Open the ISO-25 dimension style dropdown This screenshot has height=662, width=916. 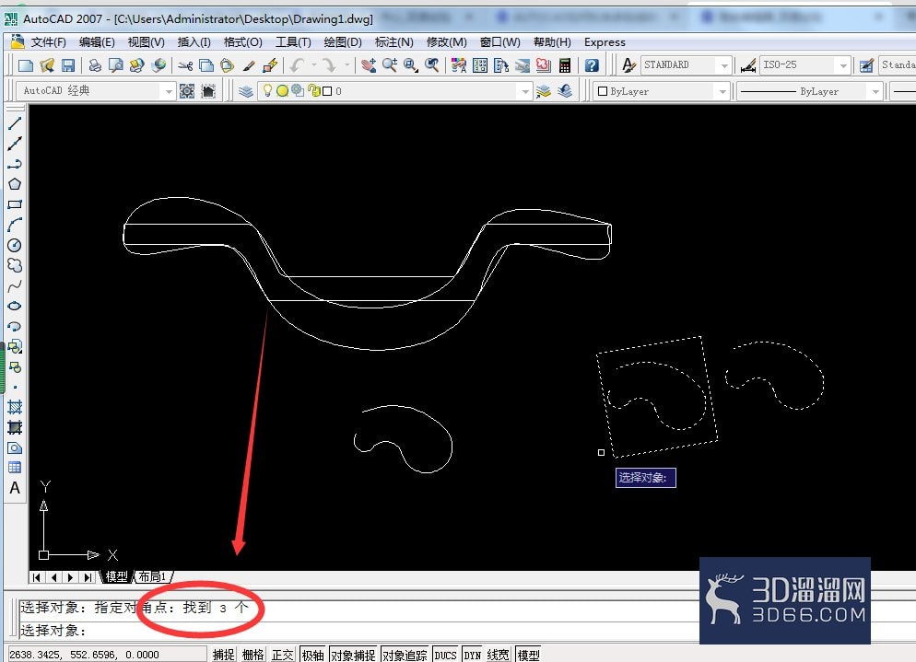pos(805,64)
